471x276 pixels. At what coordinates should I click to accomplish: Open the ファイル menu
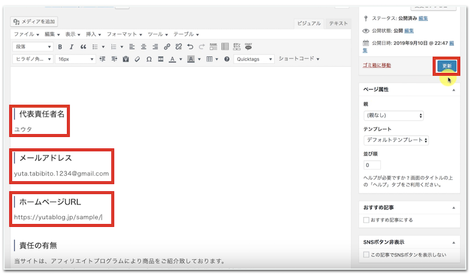coord(26,34)
